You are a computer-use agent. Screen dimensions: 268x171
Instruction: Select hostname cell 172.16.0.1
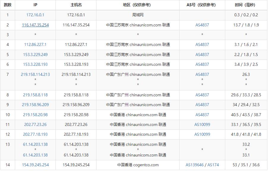coord(76,15)
